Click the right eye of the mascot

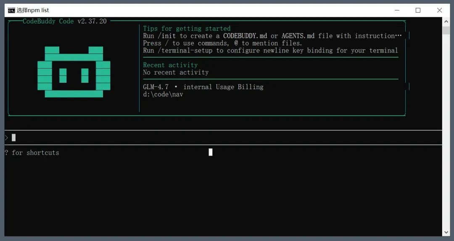tap(85, 76)
